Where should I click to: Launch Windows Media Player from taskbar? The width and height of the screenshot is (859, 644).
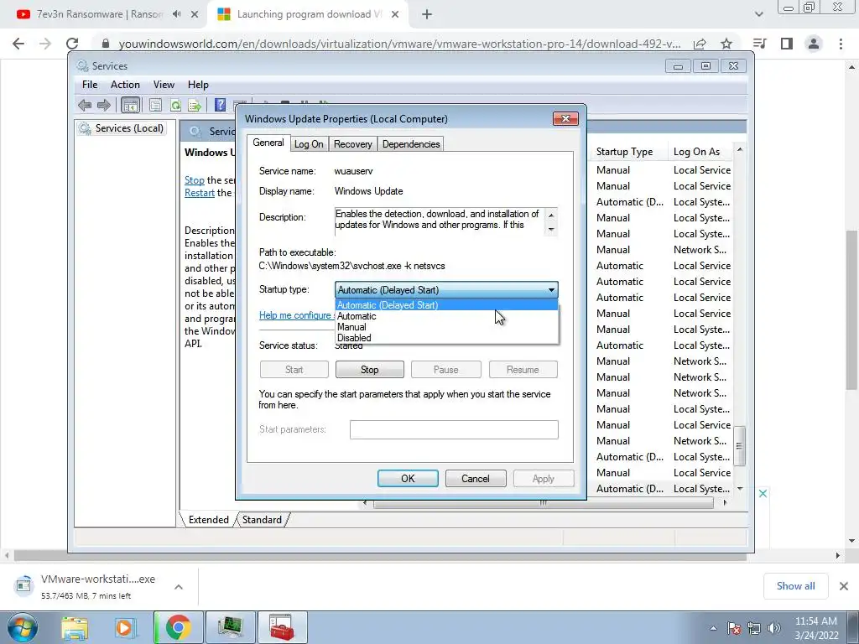click(x=126, y=627)
